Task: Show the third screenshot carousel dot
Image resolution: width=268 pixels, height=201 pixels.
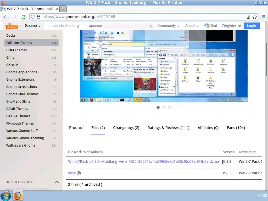Action: click(x=170, y=107)
